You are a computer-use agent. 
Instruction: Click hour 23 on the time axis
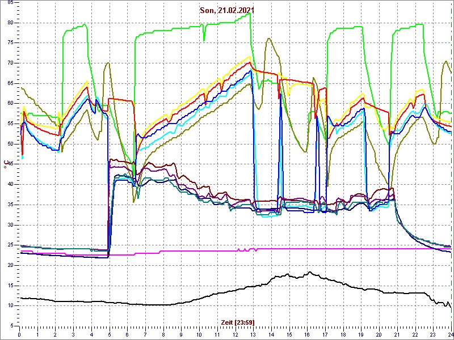pyautogui.click(x=433, y=334)
